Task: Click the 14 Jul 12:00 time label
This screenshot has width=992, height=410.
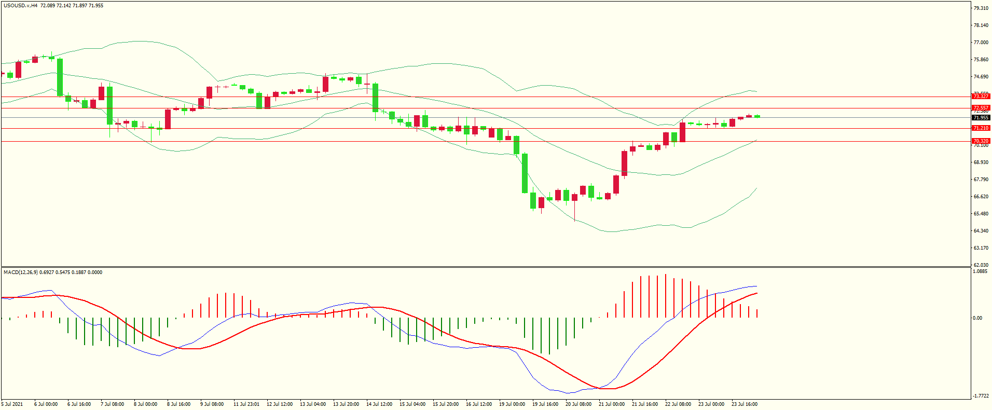Action: point(379,404)
